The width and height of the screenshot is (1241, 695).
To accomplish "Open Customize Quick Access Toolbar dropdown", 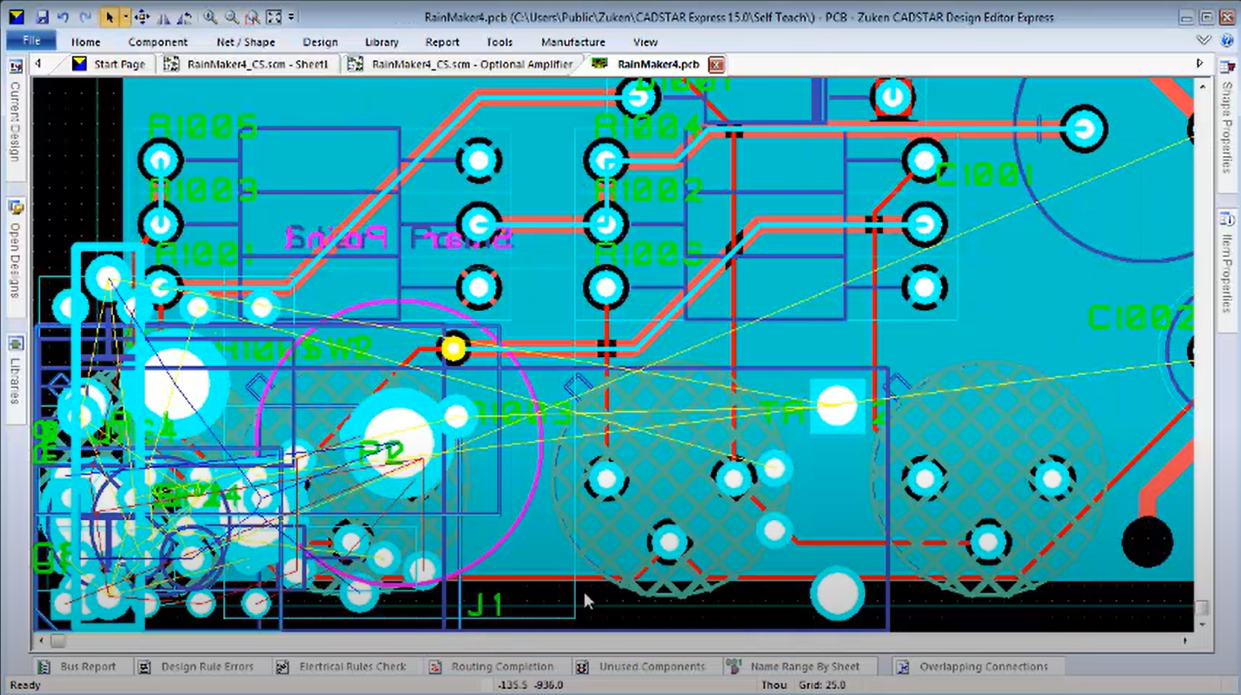I will click(291, 17).
